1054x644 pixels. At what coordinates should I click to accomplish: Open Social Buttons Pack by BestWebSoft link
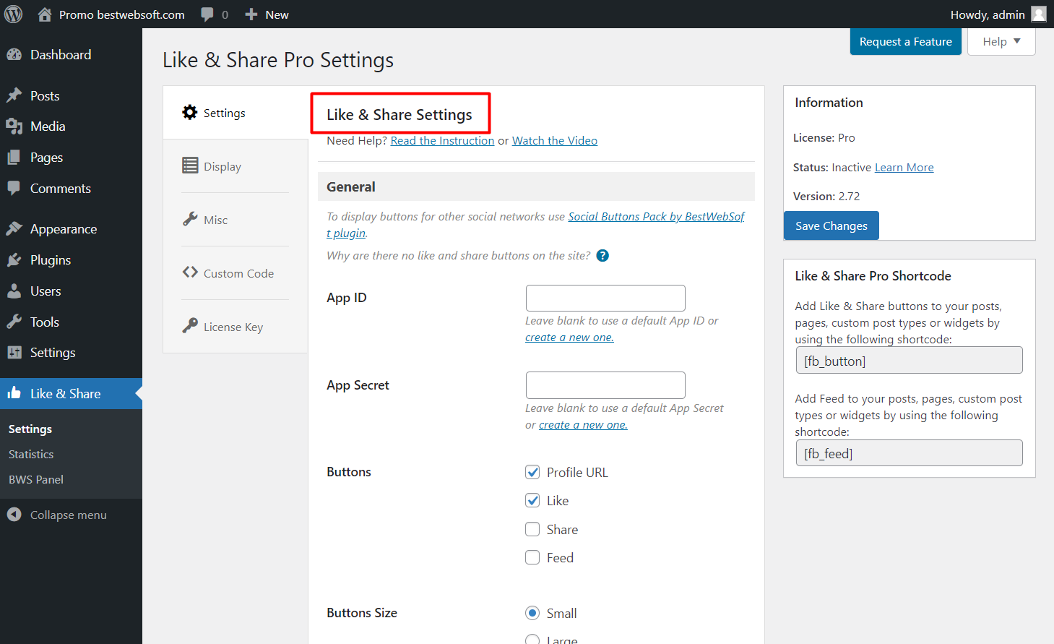(656, 216)
